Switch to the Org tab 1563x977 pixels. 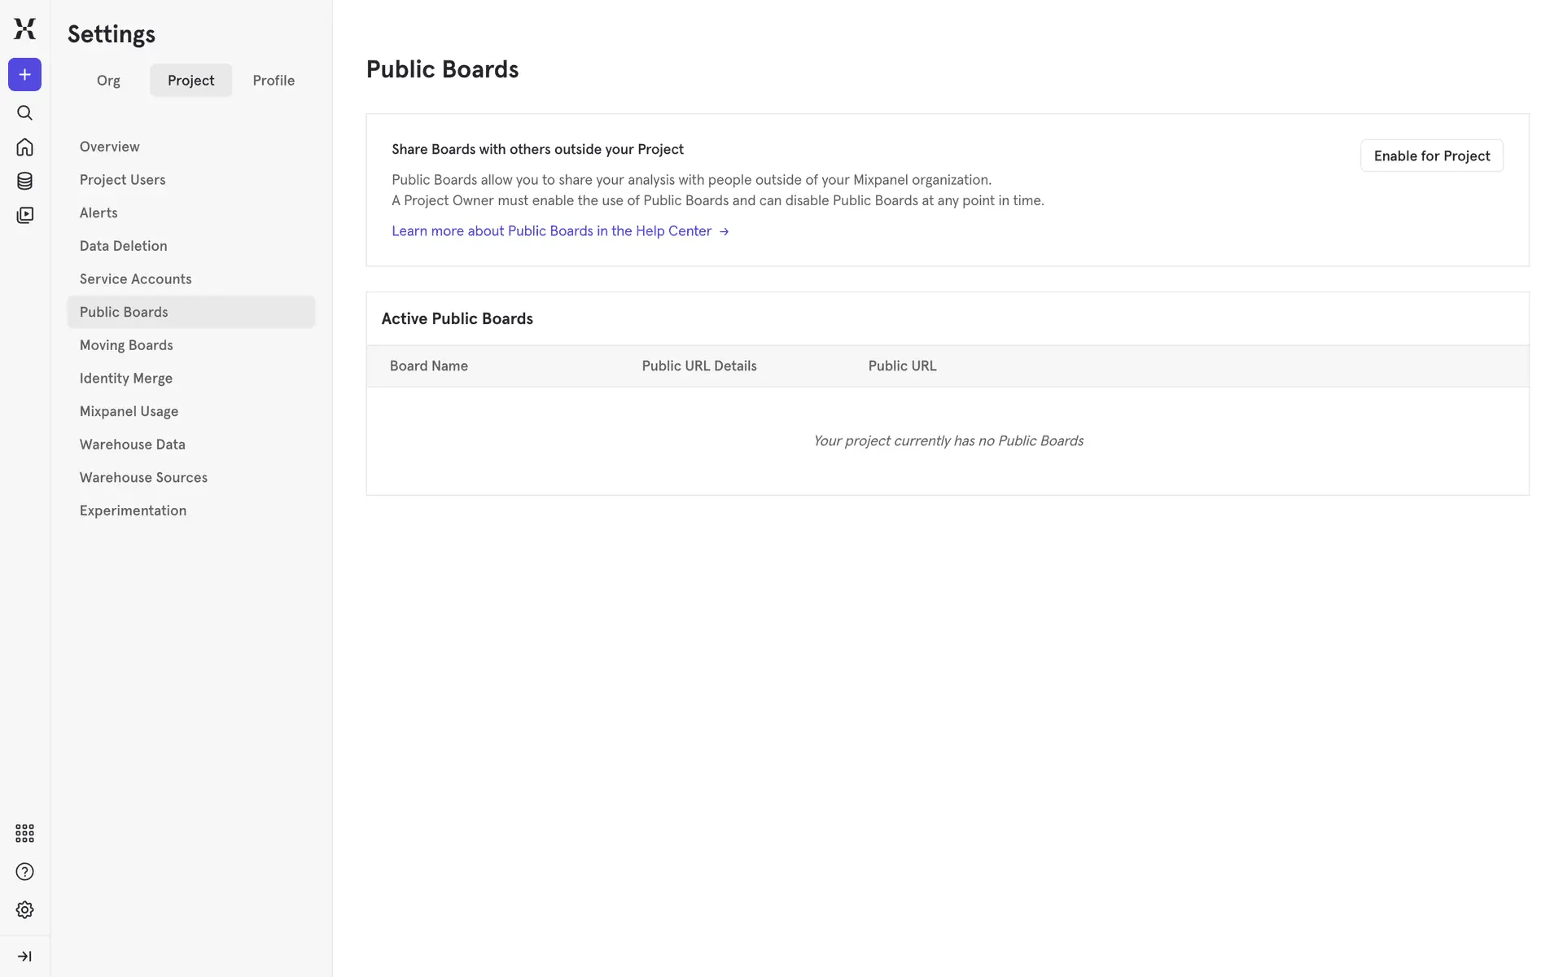tap(108, 81)
